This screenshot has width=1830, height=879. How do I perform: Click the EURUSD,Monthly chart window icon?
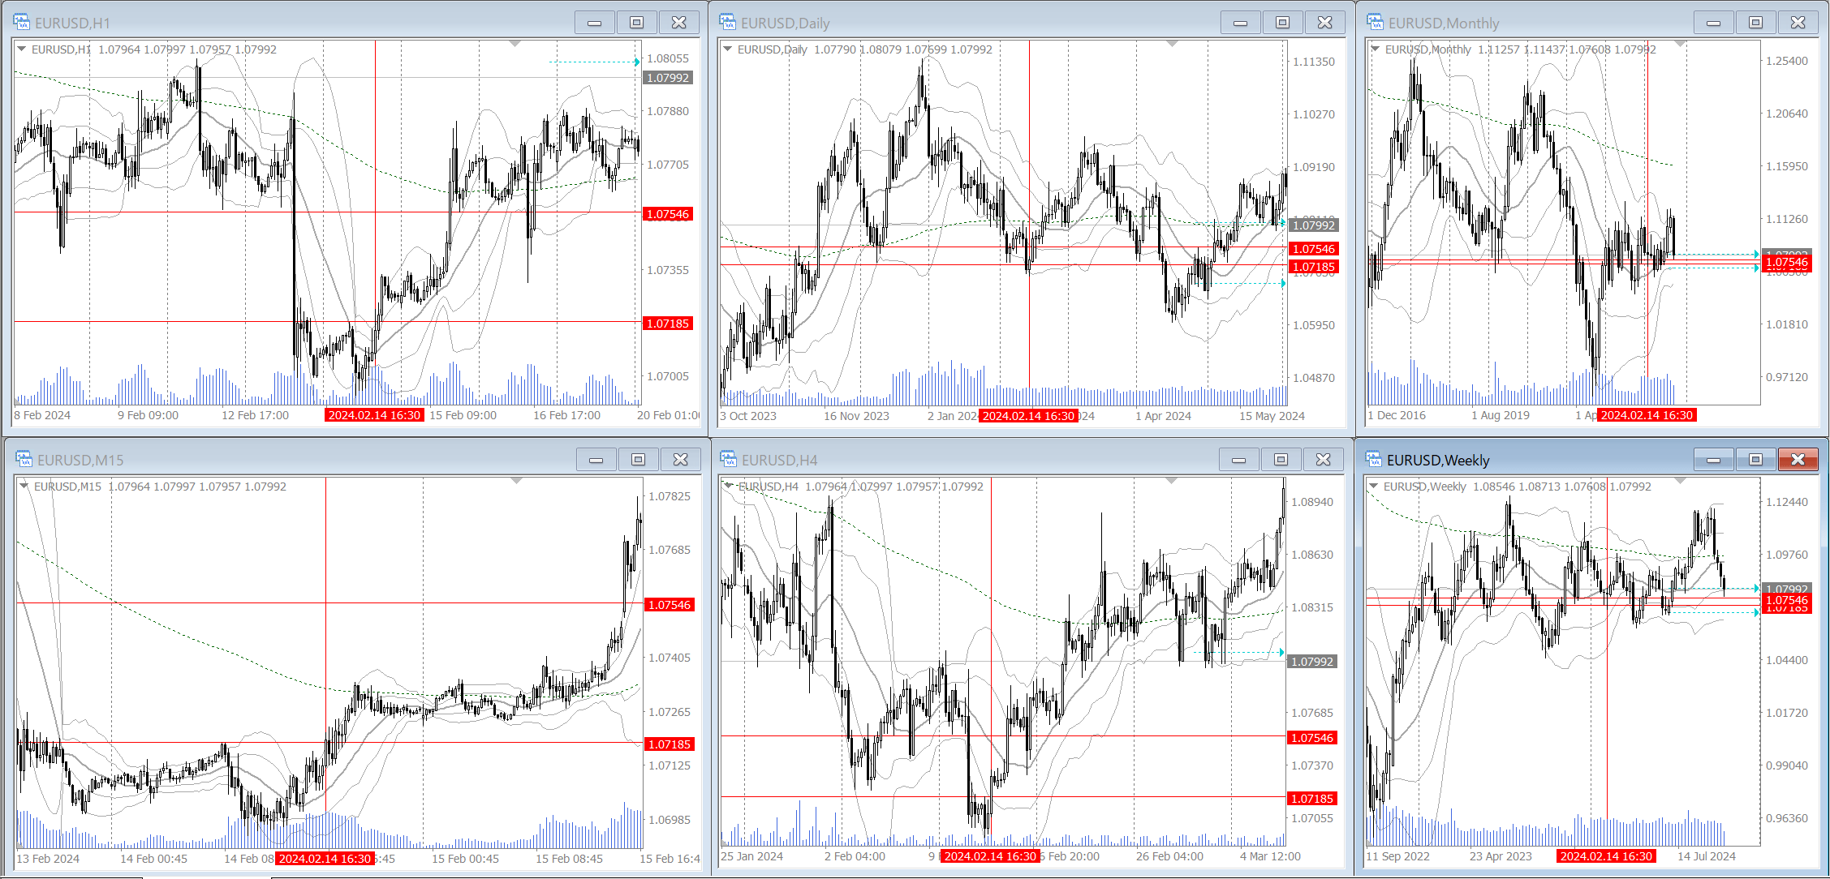(x=1375, y=23)
